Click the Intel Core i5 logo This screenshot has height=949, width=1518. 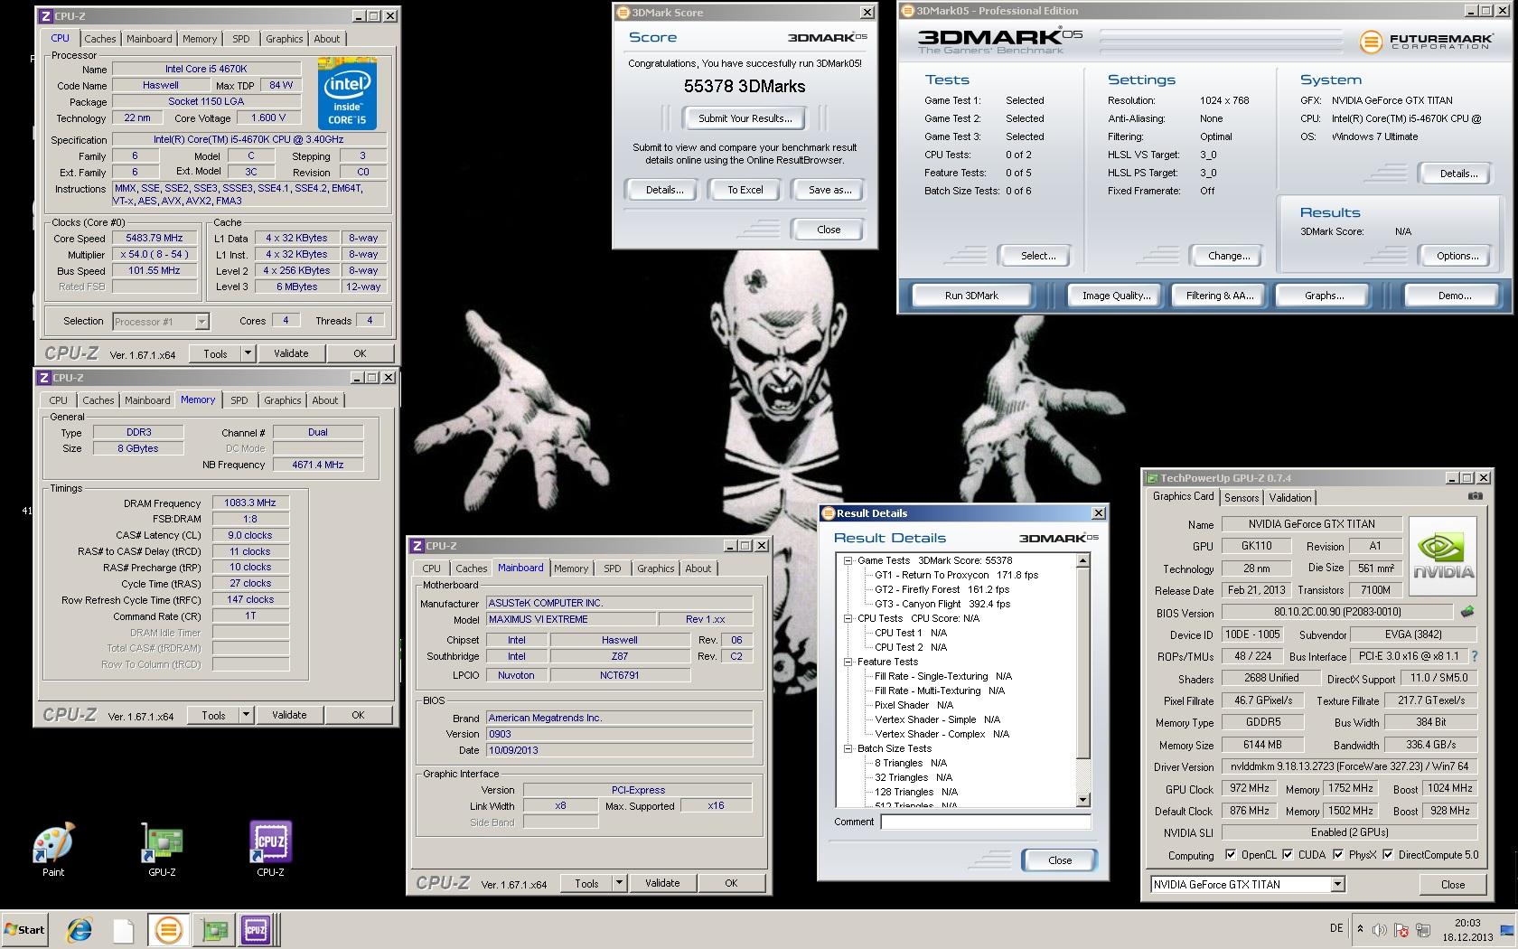(x=347, y=94)
